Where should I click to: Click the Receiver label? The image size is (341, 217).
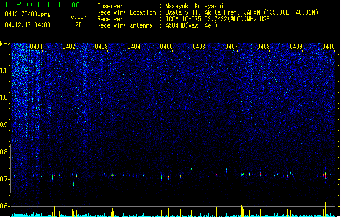coord(110,19)
